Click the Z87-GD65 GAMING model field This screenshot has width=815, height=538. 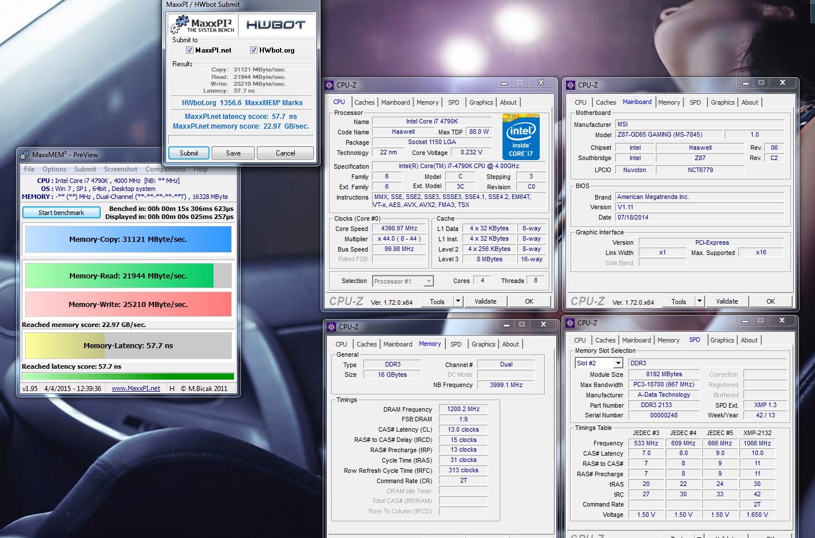[668, 134]
